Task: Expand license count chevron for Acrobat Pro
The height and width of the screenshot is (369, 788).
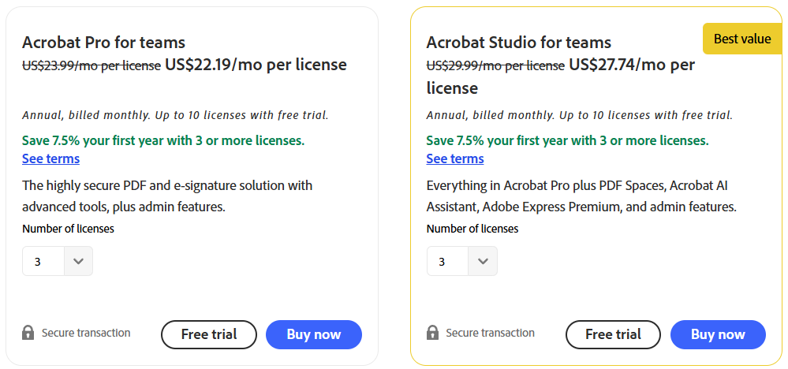Action: pos(78,261)
